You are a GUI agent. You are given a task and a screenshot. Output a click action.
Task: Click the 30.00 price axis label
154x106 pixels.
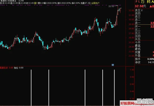[131, 20]
